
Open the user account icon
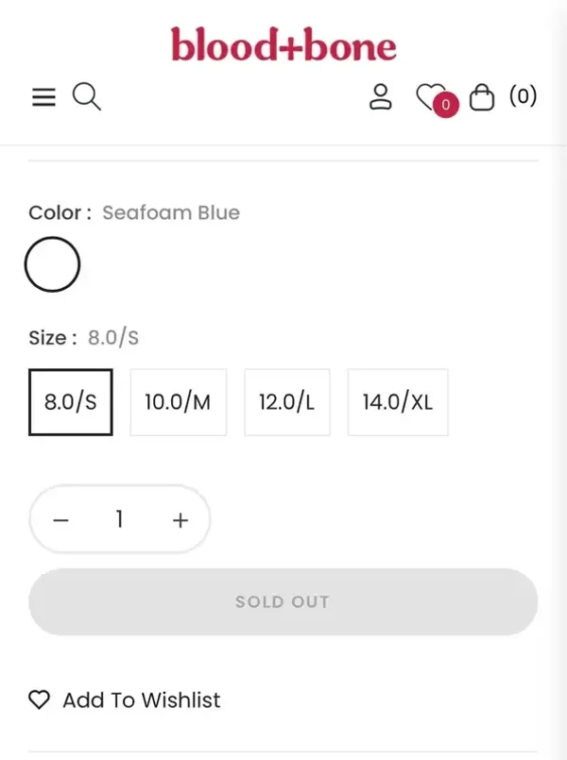coord(380,97)
